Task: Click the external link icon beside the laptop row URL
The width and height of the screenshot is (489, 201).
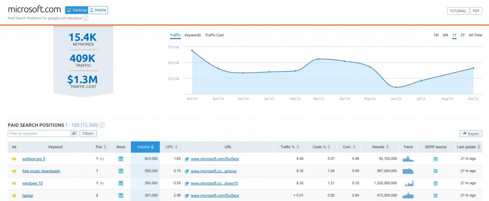Action: click(x=187, y=196)
